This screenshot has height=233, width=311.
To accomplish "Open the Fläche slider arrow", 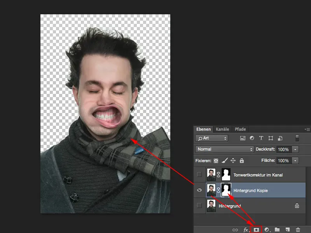I will tap(295, 160).
